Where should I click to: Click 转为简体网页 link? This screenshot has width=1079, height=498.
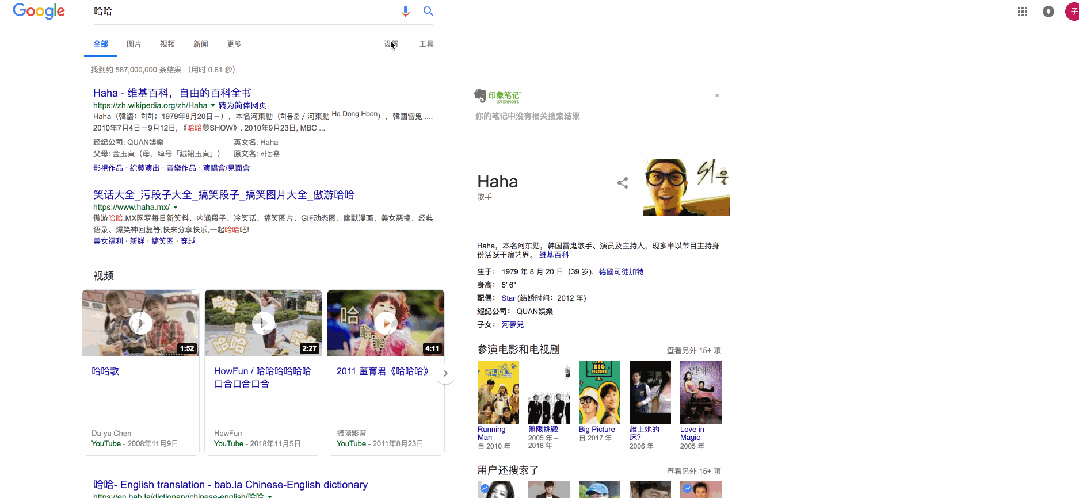[x=242, y=105]
